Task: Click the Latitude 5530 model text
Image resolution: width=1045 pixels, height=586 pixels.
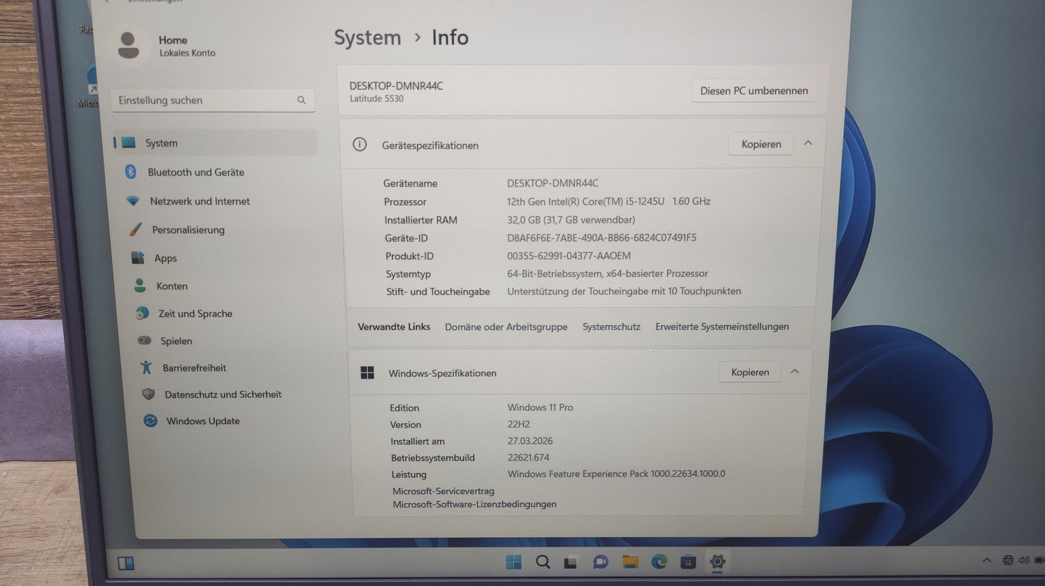Action: (376, 99)
